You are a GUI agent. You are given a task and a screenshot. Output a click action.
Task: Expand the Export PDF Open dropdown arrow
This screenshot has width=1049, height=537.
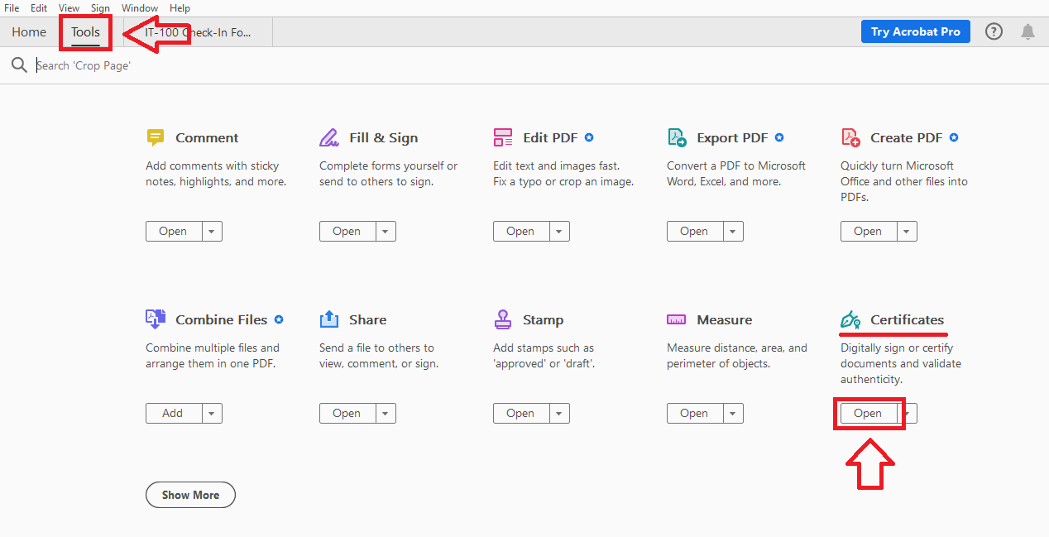click(734, 231)
